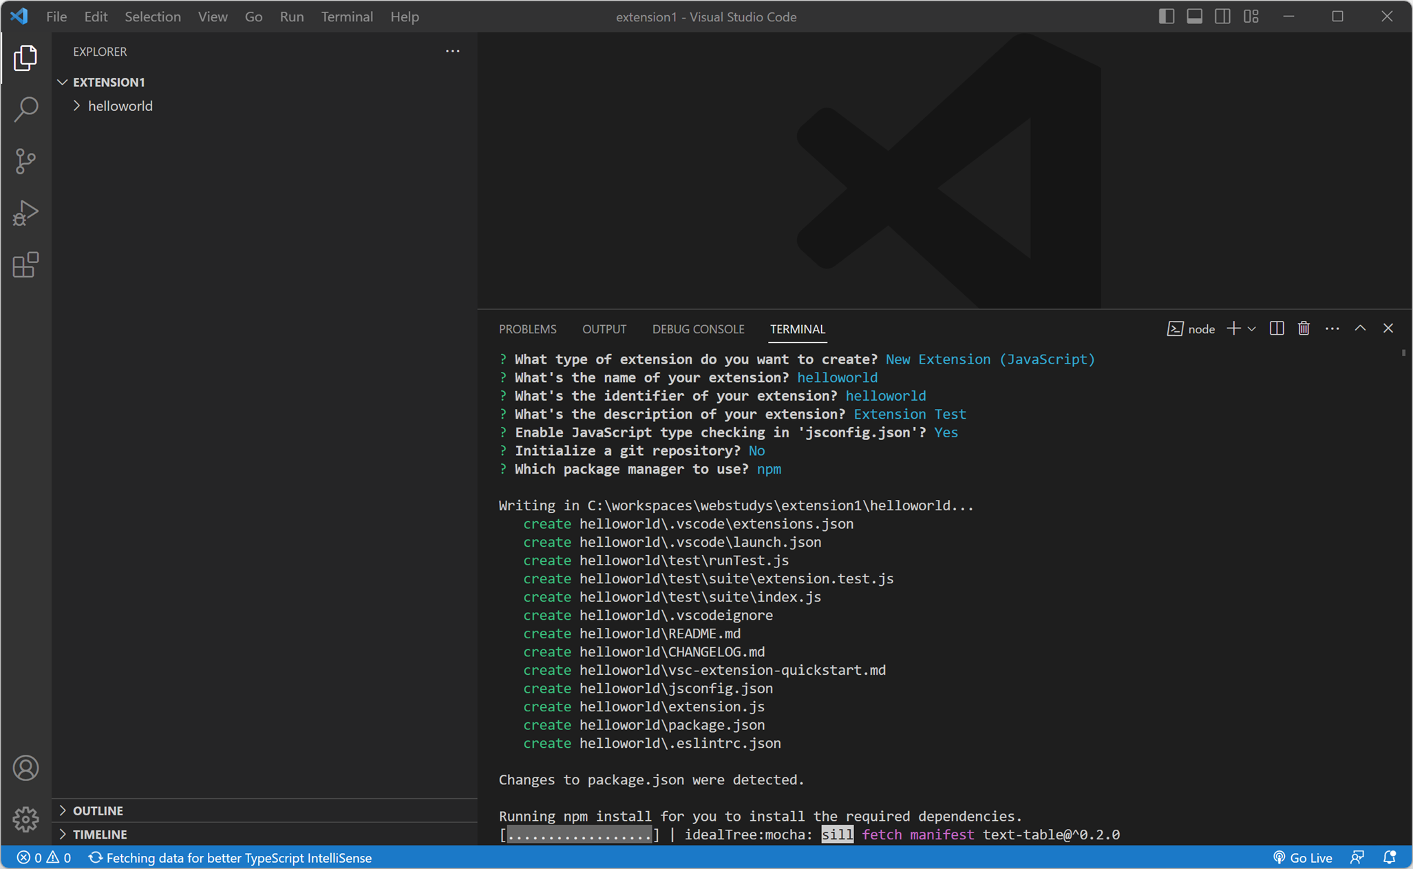Open Run and Debug view
Screen dimensions: 1413x869
coord(25,213)
